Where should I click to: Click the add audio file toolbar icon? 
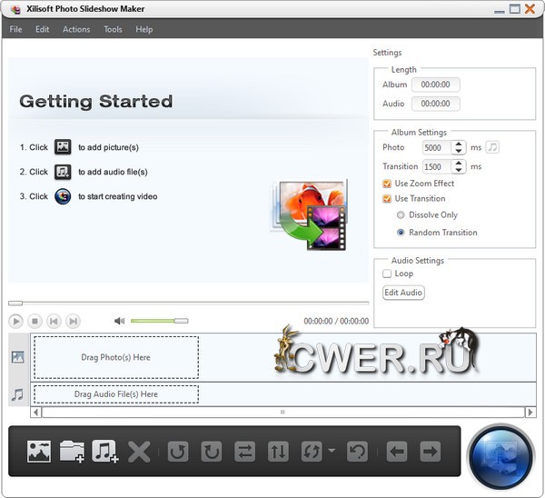105,451
